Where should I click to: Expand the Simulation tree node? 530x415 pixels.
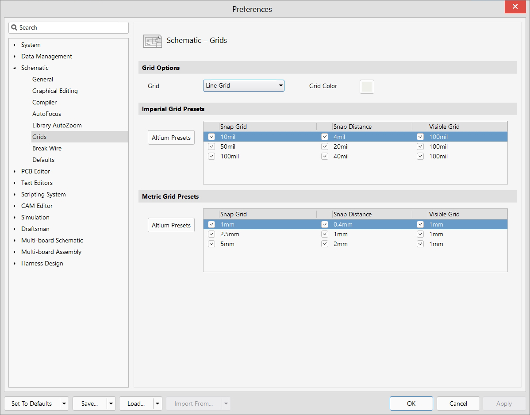click(15, 217)
